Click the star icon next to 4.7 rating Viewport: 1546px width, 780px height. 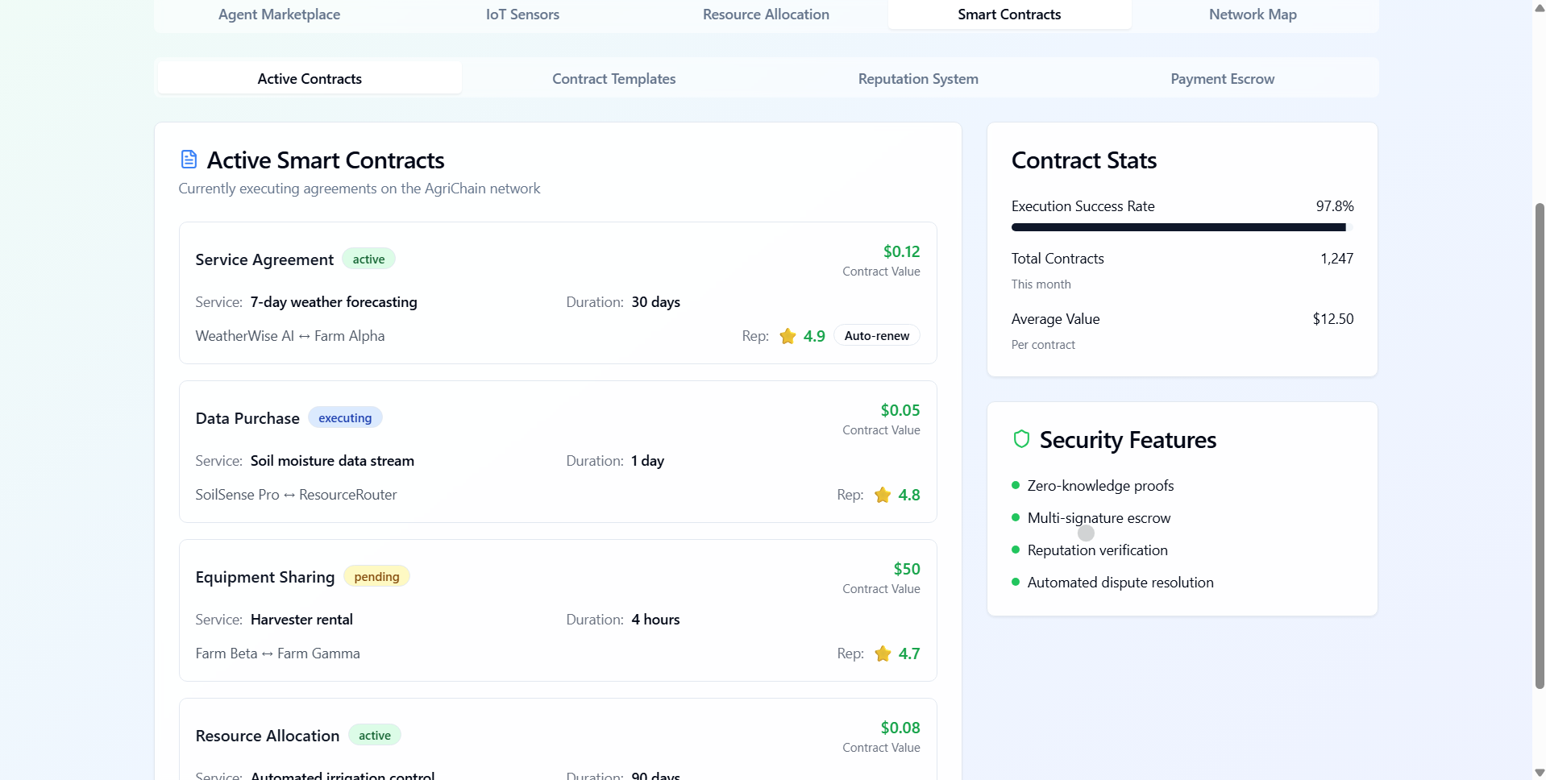coord(883,653)
